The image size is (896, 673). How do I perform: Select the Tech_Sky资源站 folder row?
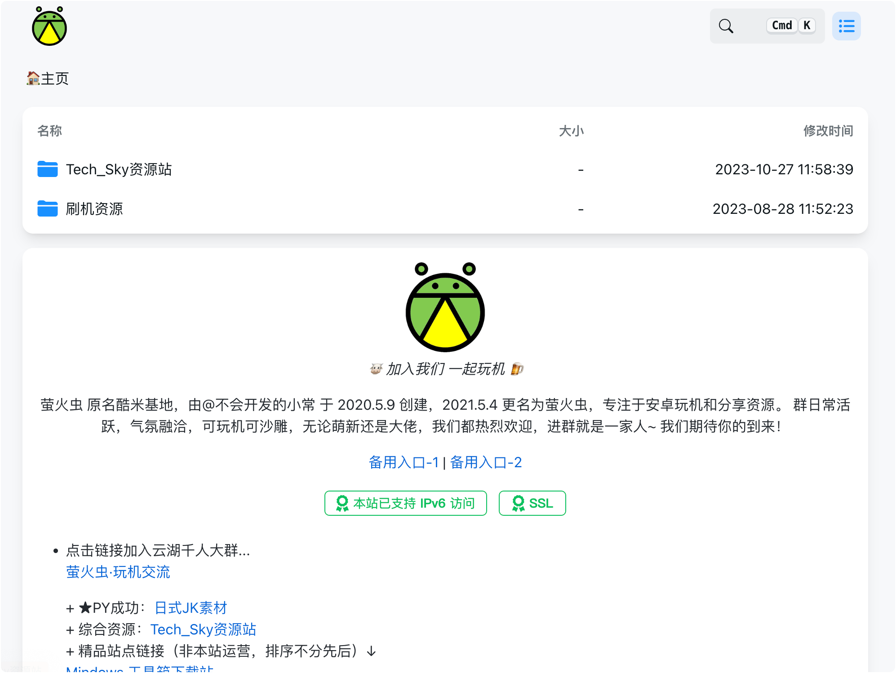pos(120,169)
